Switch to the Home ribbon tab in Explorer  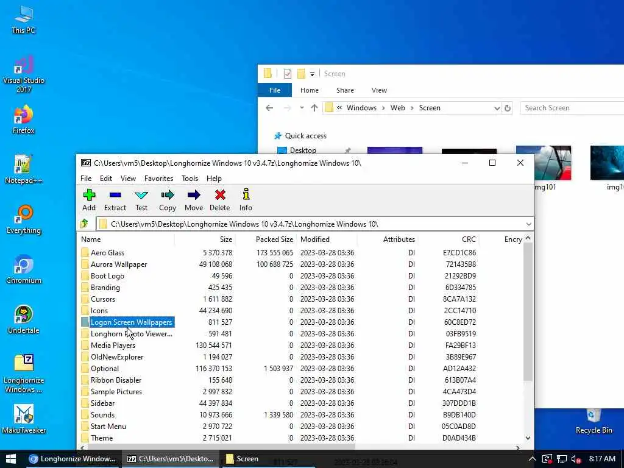(309, 90)
